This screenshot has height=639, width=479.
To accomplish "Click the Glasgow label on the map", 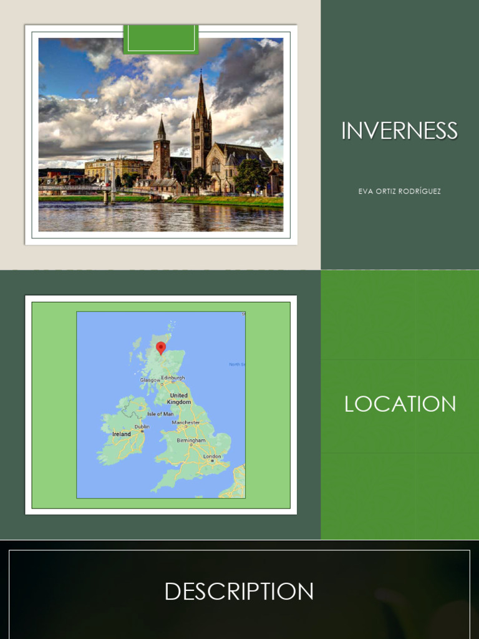I will click(150, 380).
